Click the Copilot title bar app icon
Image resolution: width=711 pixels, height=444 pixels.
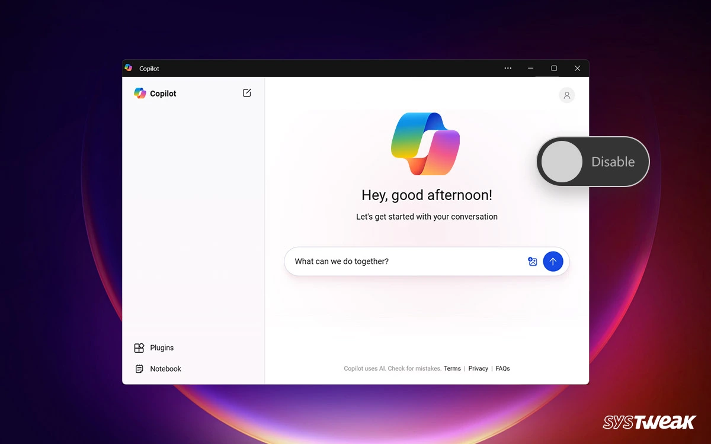129,68
